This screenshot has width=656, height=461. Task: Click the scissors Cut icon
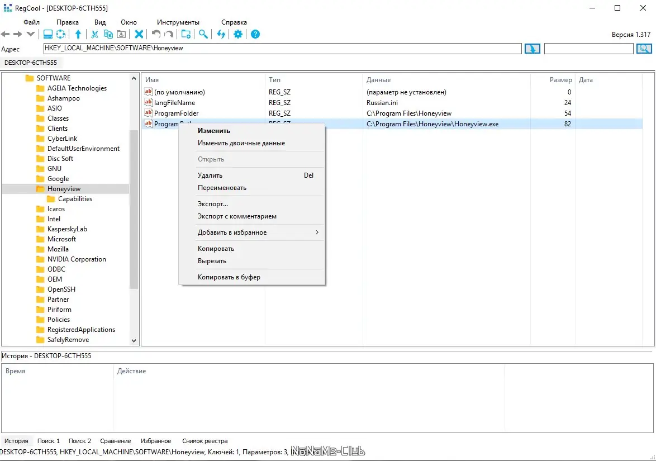95,34
